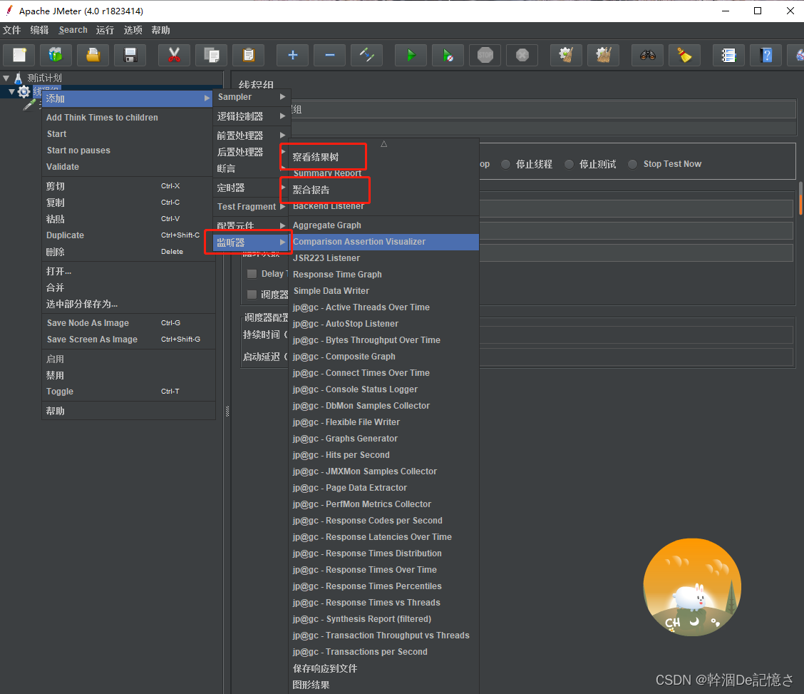This screenshot has height=694, width=804.
Task: Open the 添加 context menu entry
Action: [x=127, y=98]
